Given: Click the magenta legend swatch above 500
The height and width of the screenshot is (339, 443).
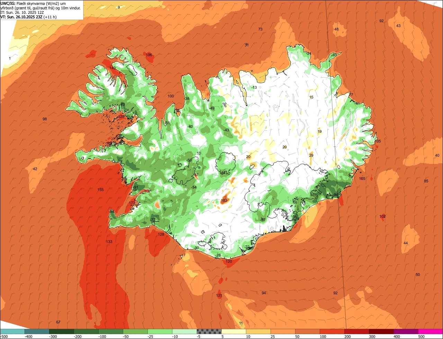Looking at the screenshot, I should [x=431, y=331].
